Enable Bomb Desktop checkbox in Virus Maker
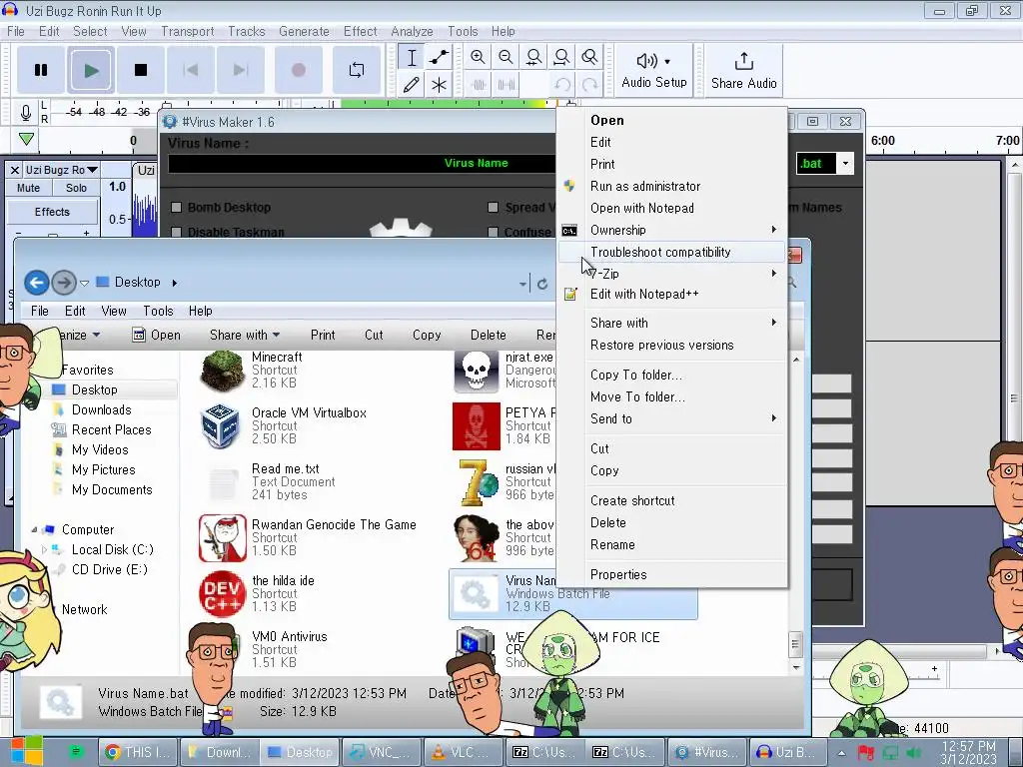 176,208
